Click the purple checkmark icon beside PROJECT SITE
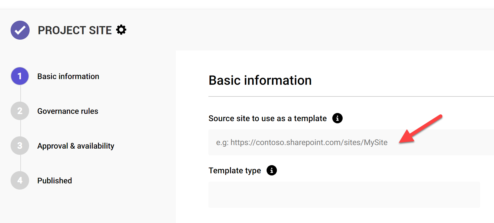 20,30
